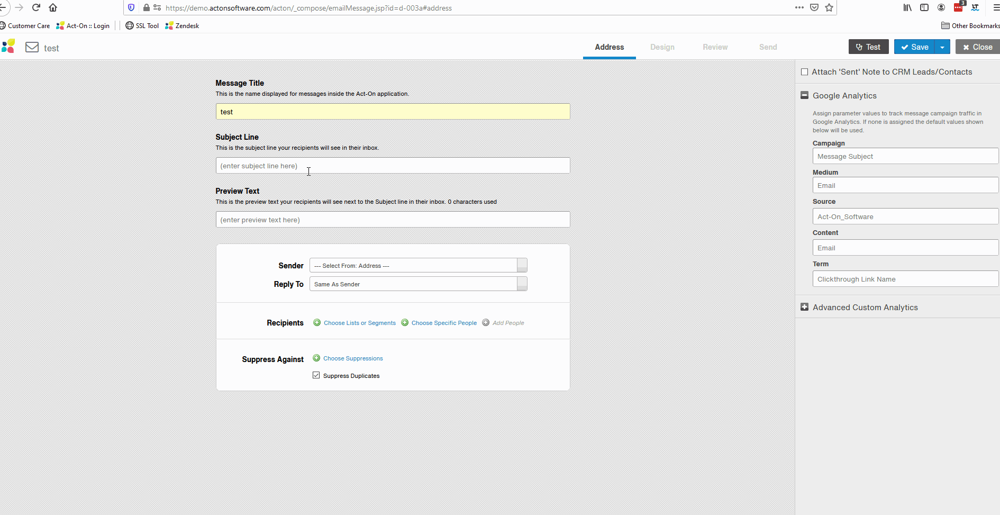This screenshot has height=515, width=1000.
Task: Open the Firefox hamburger menu
Action: click(996, 7)
